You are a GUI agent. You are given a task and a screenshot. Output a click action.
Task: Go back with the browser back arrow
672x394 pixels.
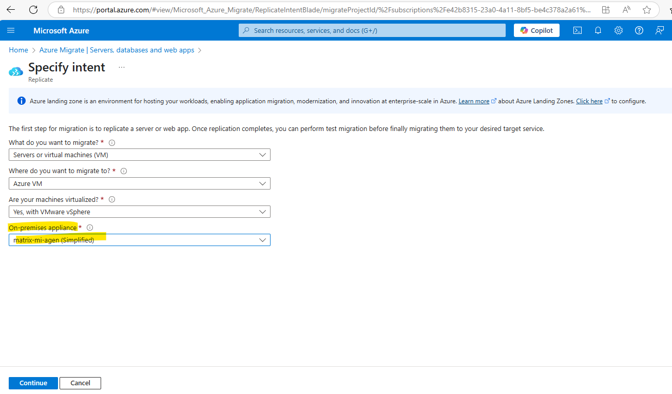tap(11, 10)
